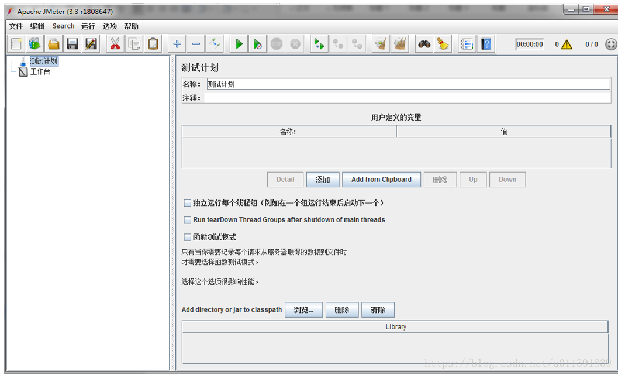Check Run tearDown Thread Groups checkbox
The height and width of the screenshot is (375, 618).
(188, 219)
